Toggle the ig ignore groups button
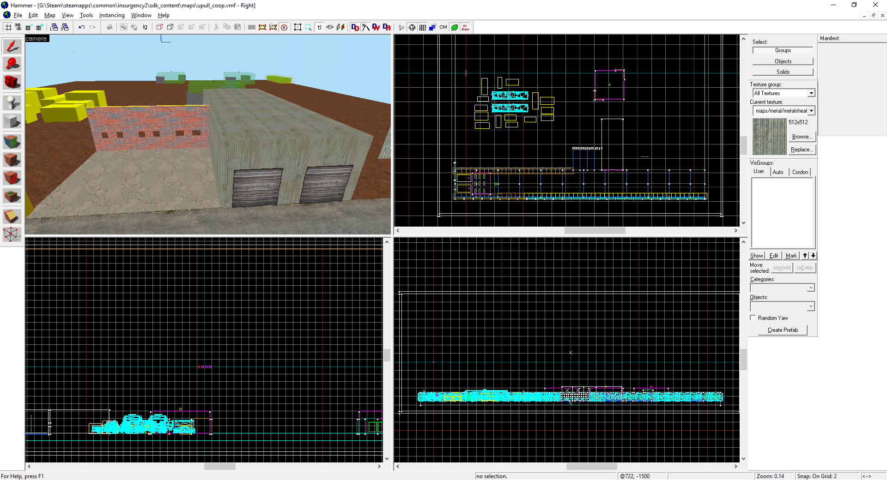 pyautogui.click(x=145, y=27)
